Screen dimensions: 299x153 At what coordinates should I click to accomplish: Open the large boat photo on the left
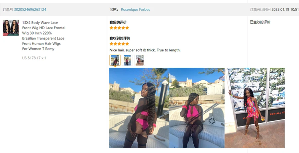139,108
